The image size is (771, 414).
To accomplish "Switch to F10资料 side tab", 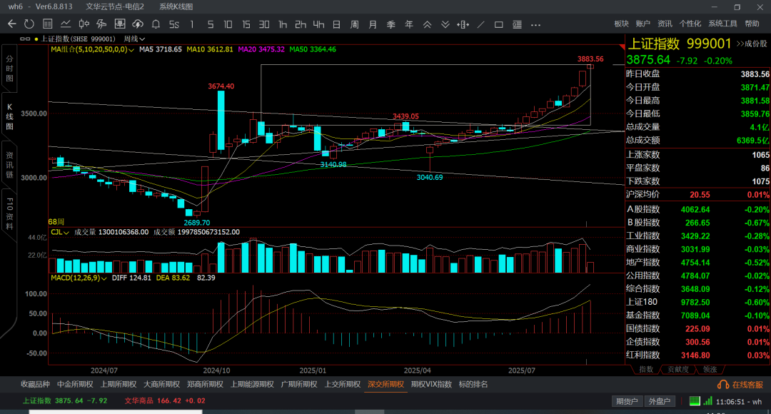I will pyautogui.click(x=9, y=213).
